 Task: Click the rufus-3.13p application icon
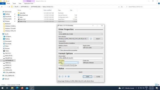(x=18, y=21)
